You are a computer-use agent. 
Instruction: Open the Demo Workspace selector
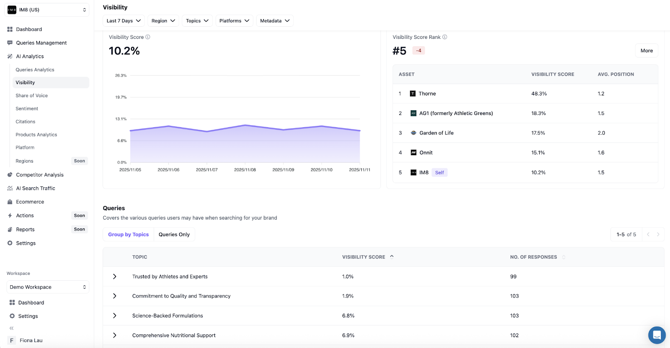coord(48,287)
